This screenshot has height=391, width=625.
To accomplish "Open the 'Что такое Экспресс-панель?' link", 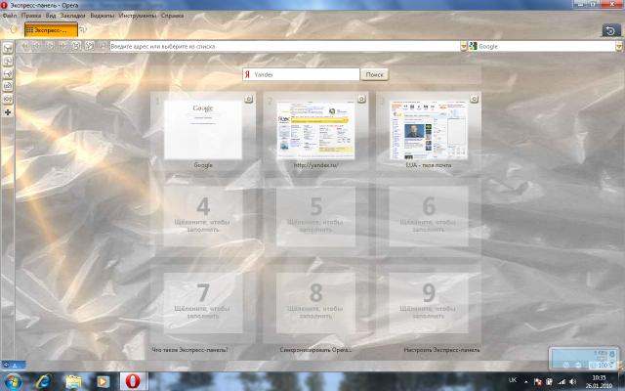I will pos(189,350).
